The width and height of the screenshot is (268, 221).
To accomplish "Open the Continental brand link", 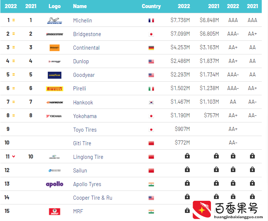I will pos(86,48).
